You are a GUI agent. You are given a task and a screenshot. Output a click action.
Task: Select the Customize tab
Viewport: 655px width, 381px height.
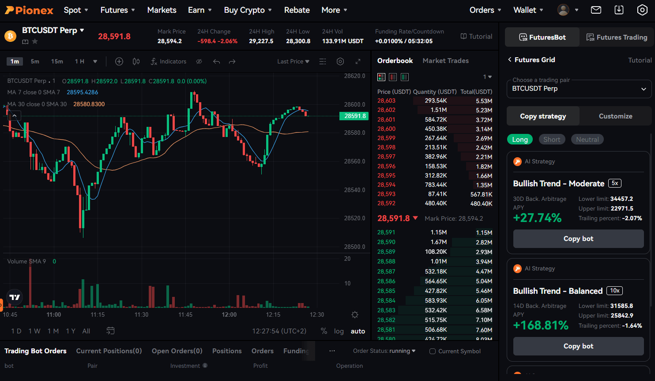pos(615,116)
